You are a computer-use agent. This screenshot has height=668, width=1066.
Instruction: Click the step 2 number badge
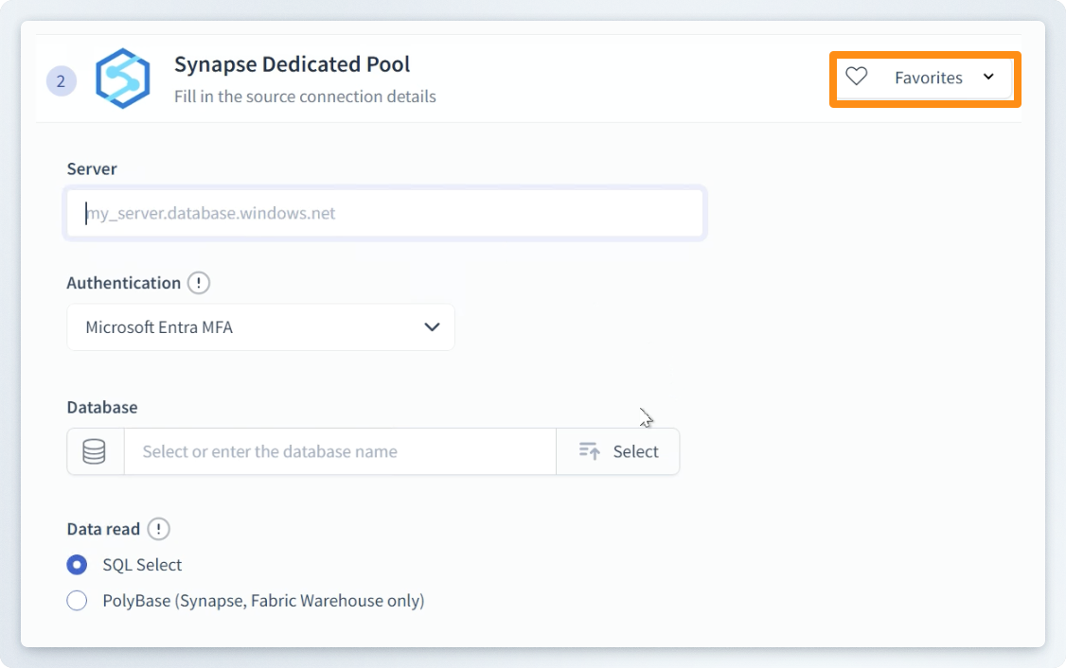tap(62, 81)
